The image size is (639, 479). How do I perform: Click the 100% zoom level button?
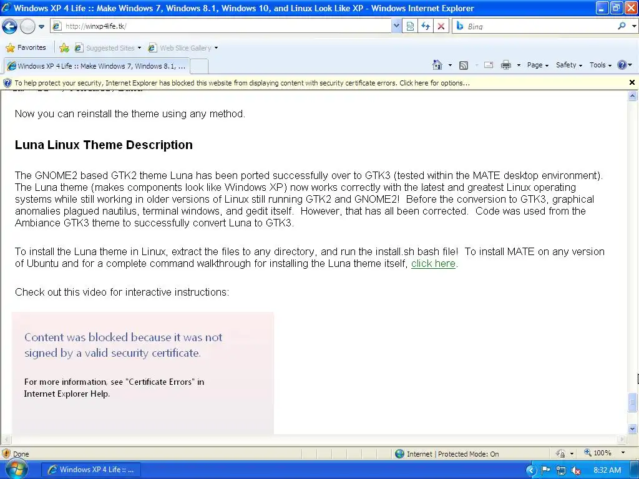pyautogui.click(x=597, y=453)
